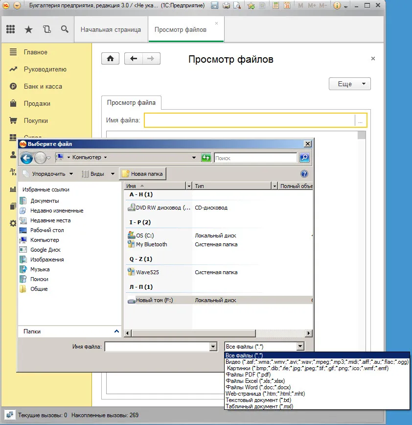Select Рабочий стол in favorite links
The image size is (412, 425).
(x=47, y=230)
